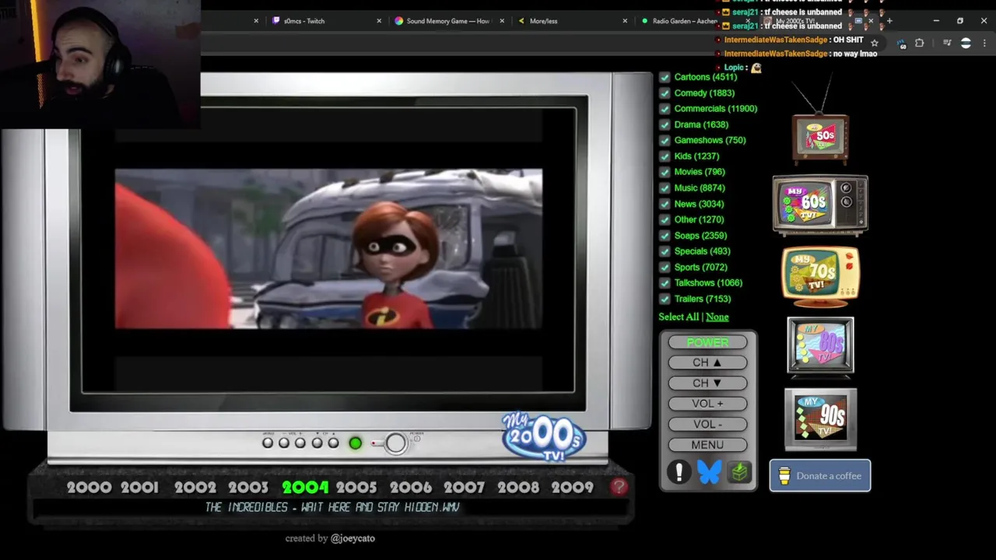Select the year 2000
This screenshot has height=560, width=996.
click(89, 488)
